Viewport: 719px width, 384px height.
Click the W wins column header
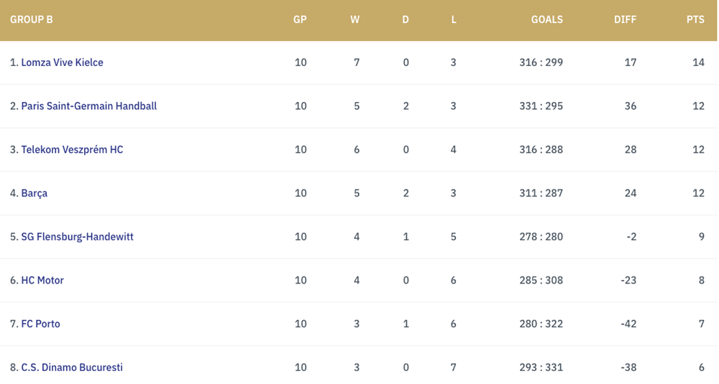(355, 19)
